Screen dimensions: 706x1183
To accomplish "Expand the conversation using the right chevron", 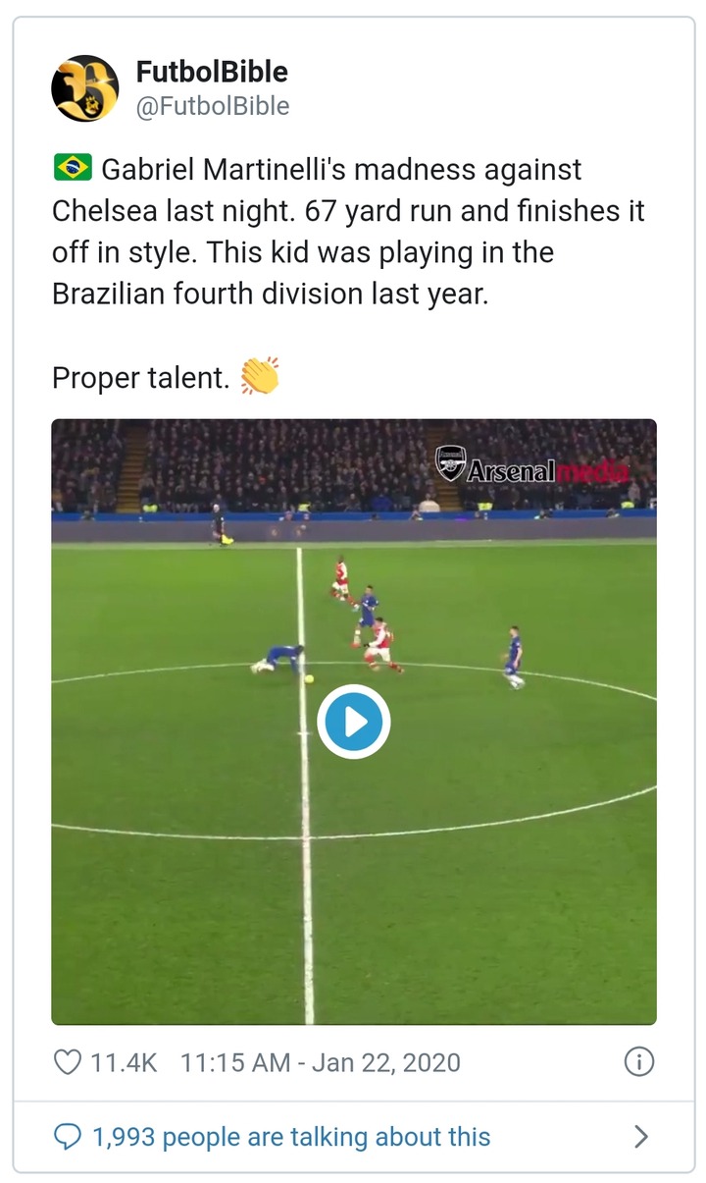I will [640, 1137].
